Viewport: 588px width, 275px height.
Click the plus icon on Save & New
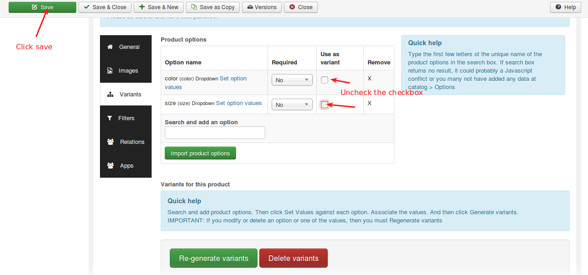tap(142, 7)
